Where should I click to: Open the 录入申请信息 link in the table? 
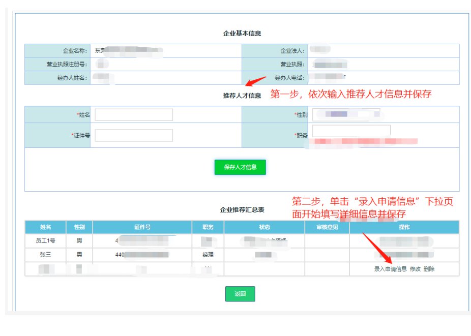390,269
